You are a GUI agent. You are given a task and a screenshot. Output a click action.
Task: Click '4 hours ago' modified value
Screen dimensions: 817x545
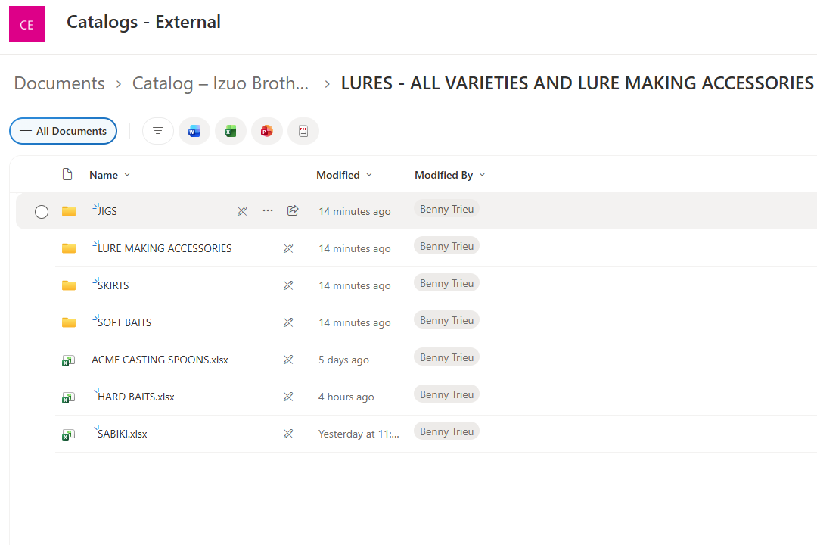click(x=346, y=397)
